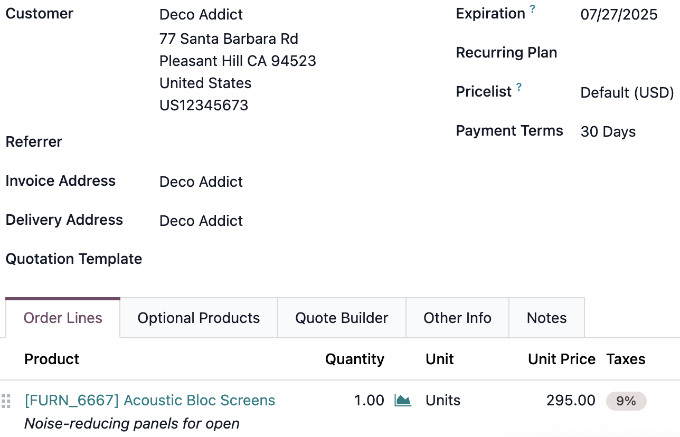Edit the unit price 295.00 value
The width and height of the screenshot is (680, 437).
(x=571, y=401)
